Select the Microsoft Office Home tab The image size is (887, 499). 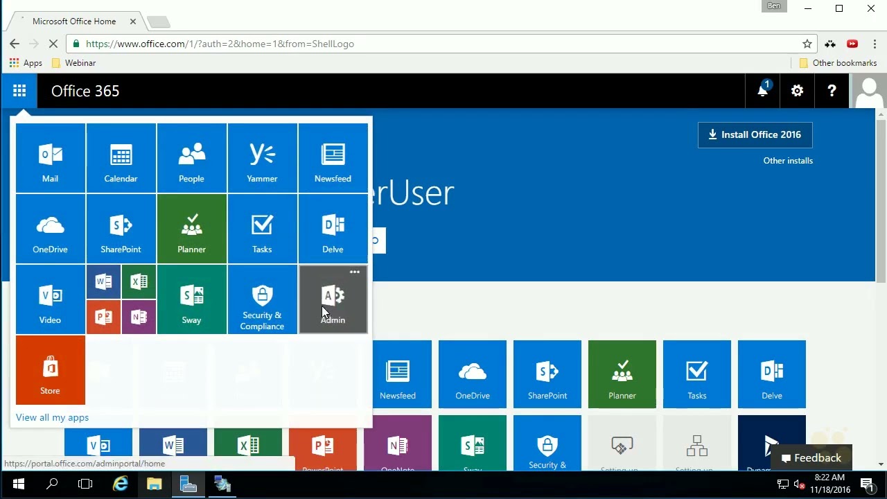click(x=74, y=21)
